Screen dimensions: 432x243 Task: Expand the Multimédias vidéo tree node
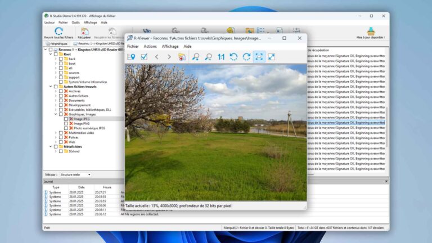point(56,133)
